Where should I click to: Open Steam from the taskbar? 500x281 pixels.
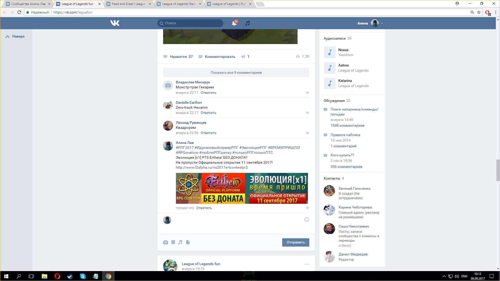point(70,276)
